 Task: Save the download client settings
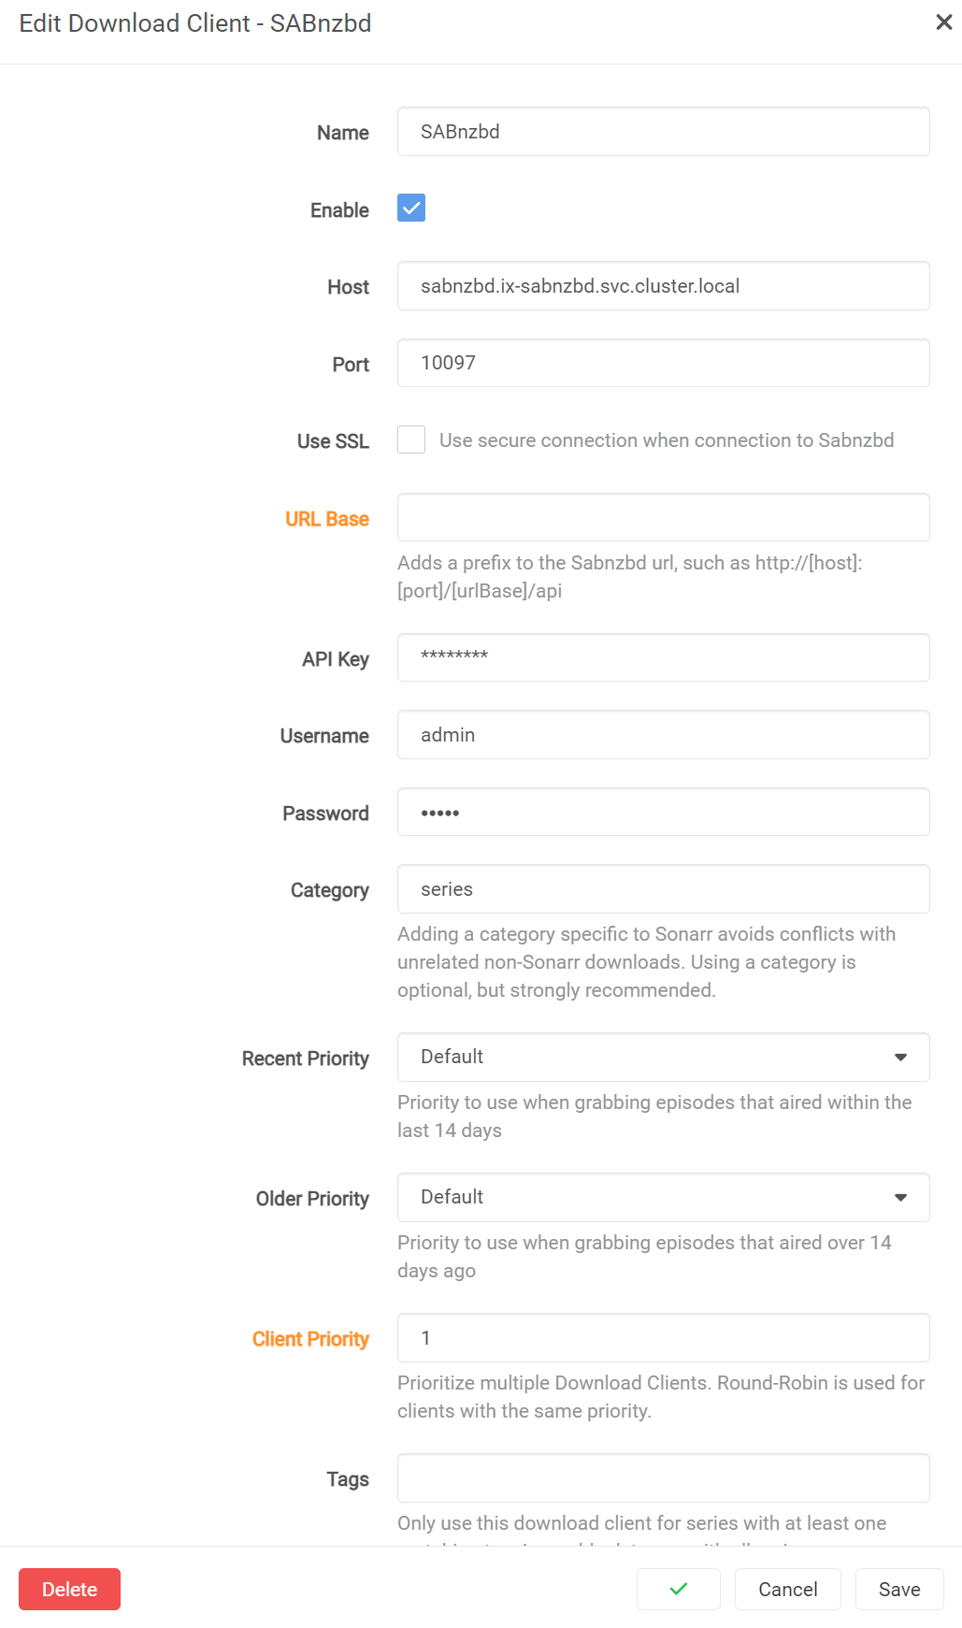click(898, 1589)
